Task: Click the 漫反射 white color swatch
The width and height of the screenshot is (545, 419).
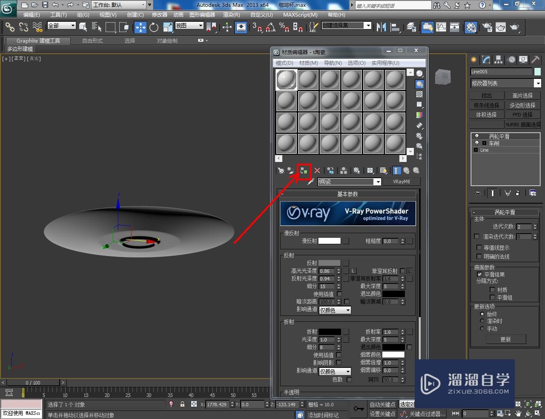Action: [330, 241]
